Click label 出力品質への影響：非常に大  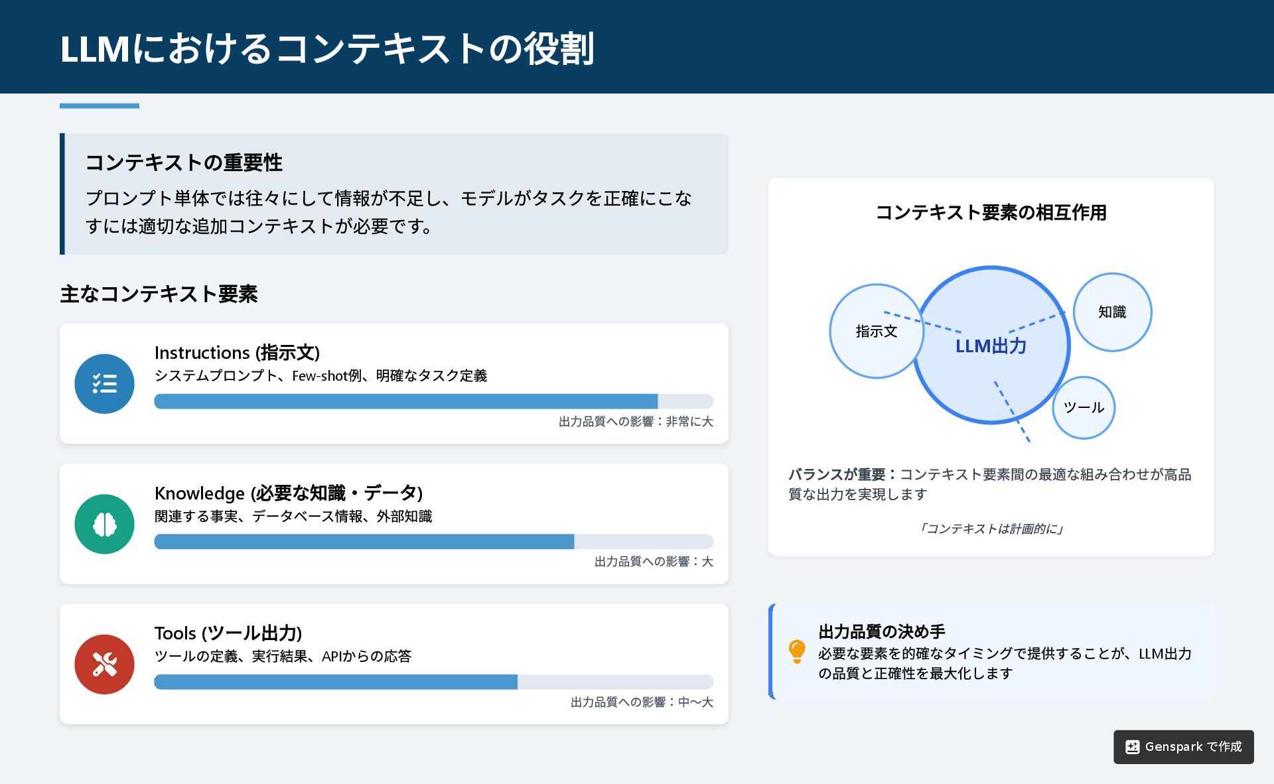coord(636,421)
